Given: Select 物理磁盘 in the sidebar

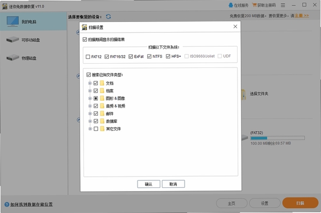Looking at the screenshot, I should [33, 58].
